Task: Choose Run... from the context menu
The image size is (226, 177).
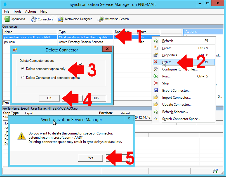Action: click(x=184, y=76)
